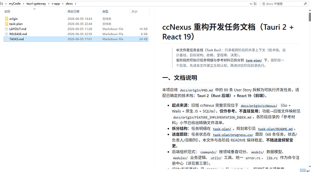Expand chevron before myCode breadcrumb

(6, 4)
